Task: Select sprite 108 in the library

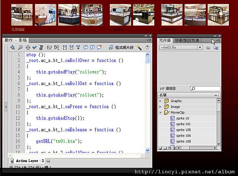Action: coord(187,141)
